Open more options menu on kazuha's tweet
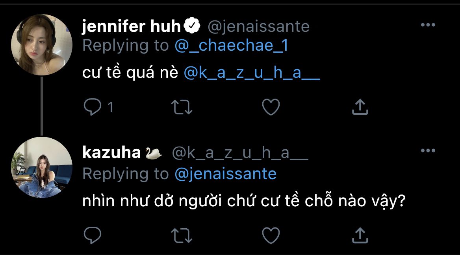This screenshot has height=255, width=460. (428, 150)
